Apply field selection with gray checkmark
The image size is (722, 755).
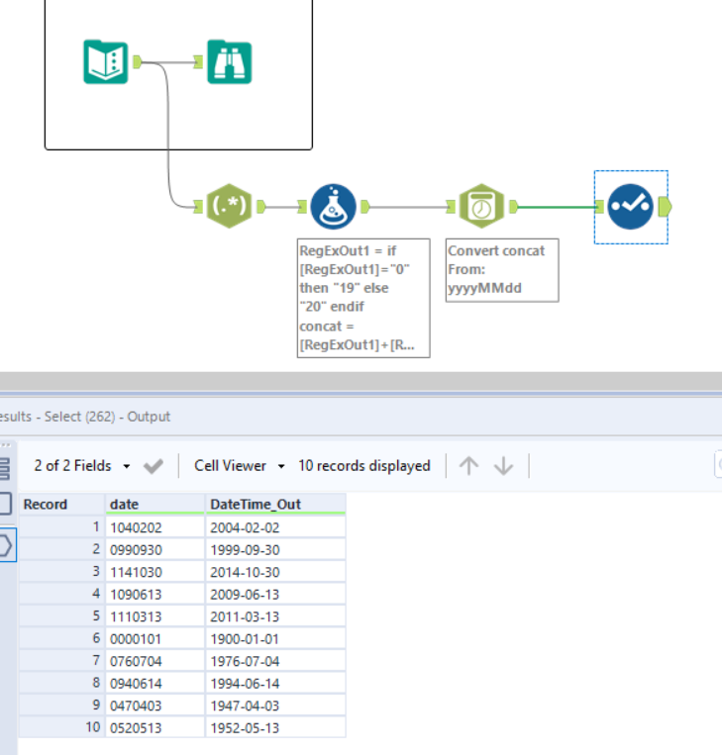[x=154, y=466]
